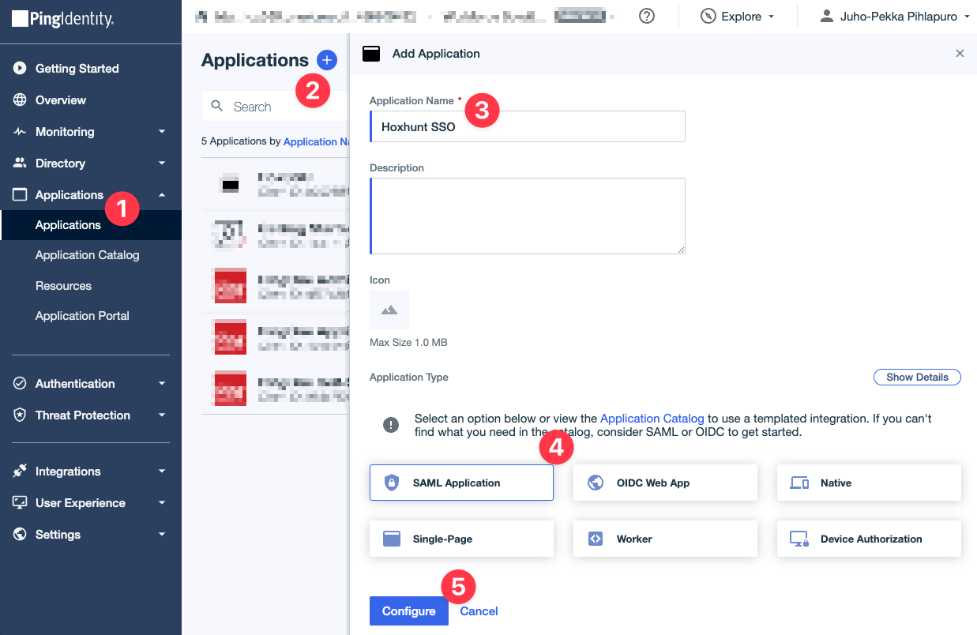Viewport: 977px width, 635px height.
Task: Select the Single-Page application type
Action: click(x=461, y=539)
